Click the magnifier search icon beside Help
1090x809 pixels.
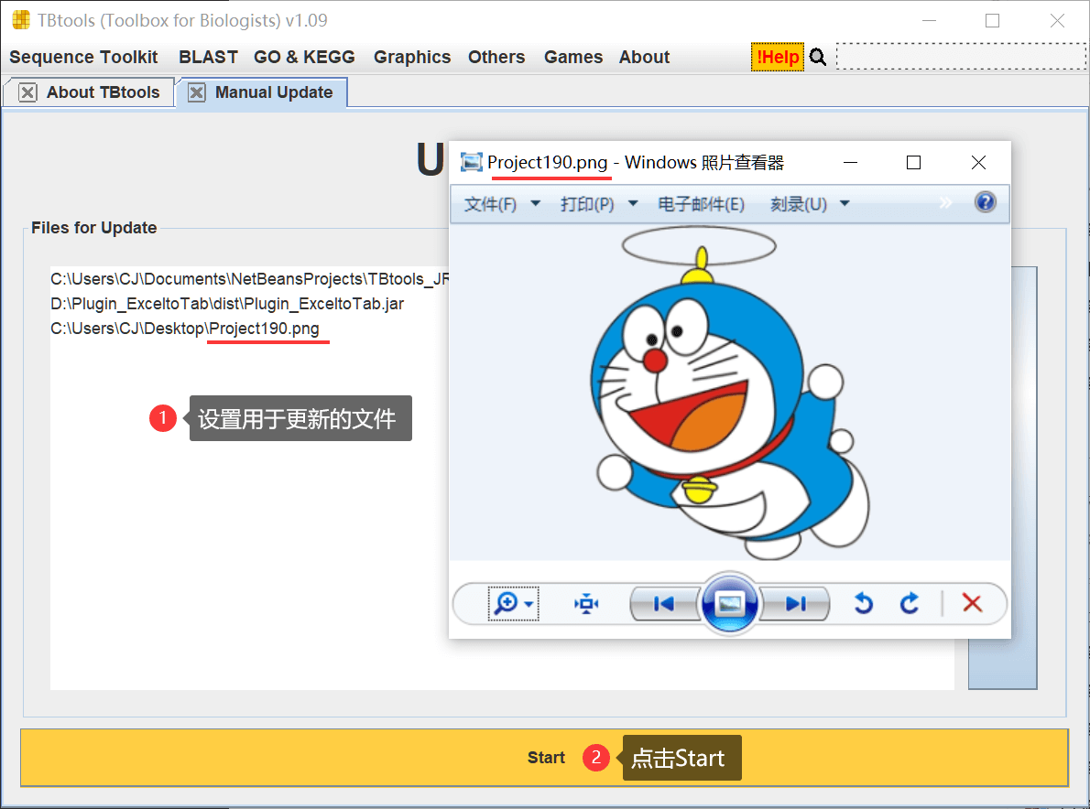point(818,57)
